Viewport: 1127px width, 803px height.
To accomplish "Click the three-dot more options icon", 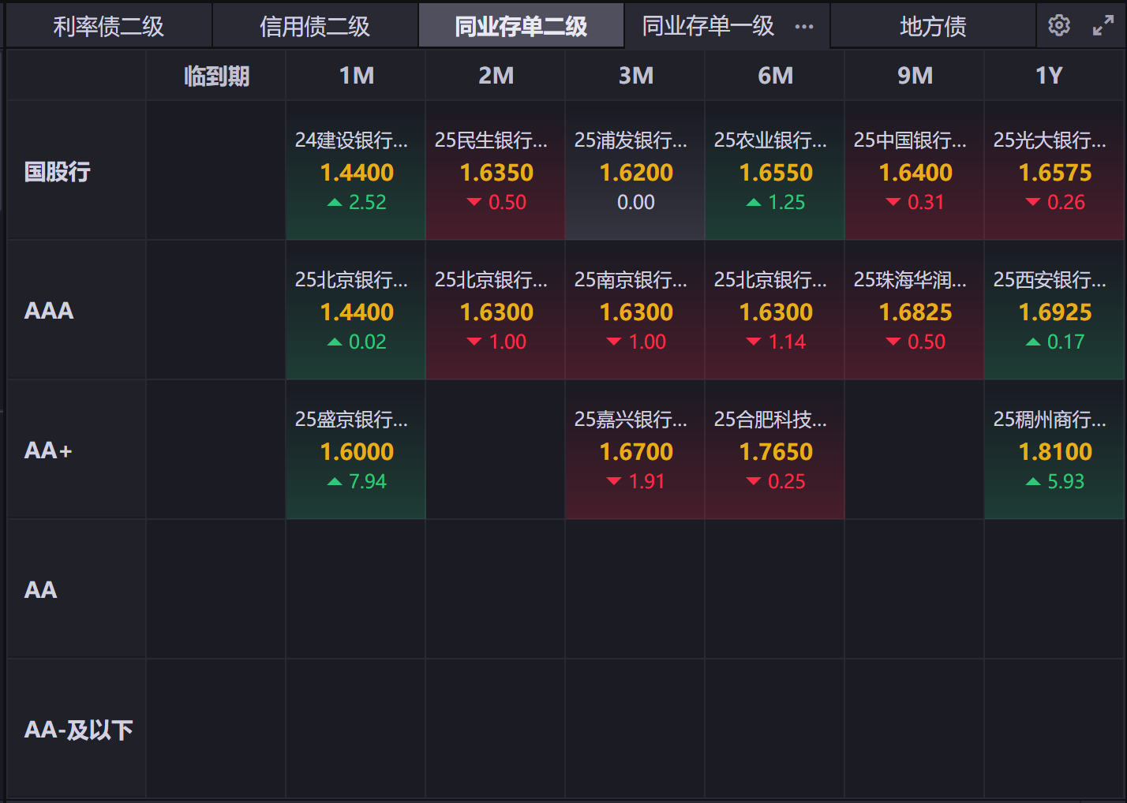I will 804,27.
